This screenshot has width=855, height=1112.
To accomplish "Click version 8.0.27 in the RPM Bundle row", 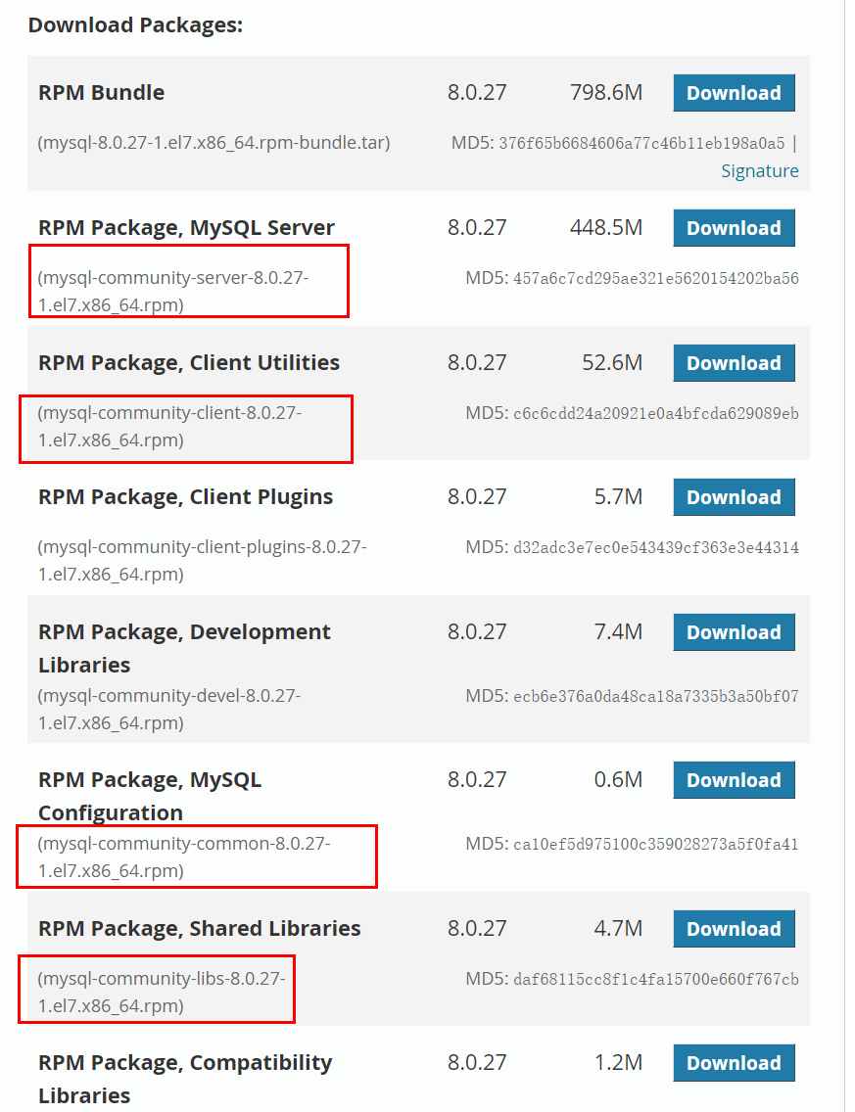I will [477, 92].
